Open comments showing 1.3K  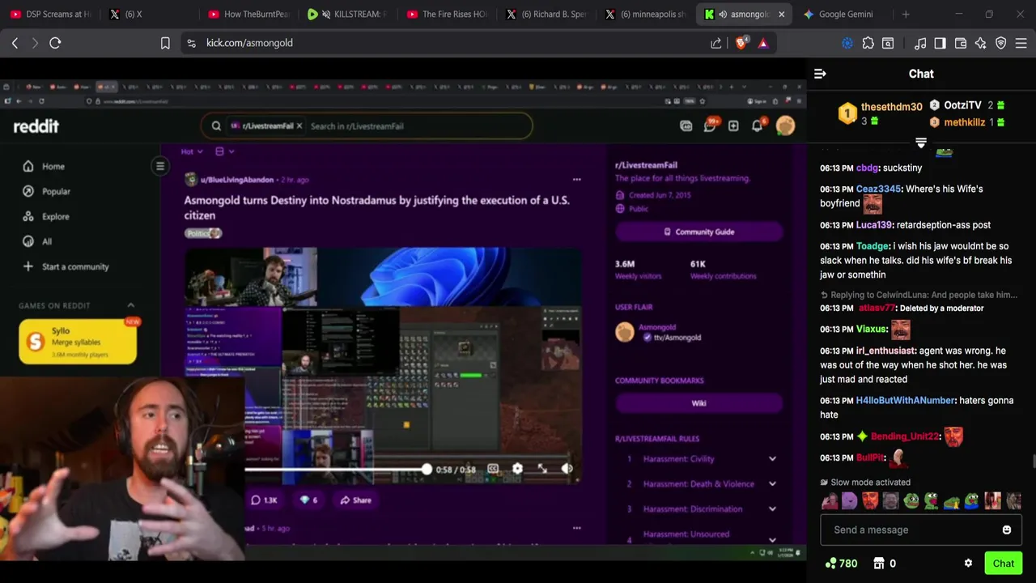[264, 500]
